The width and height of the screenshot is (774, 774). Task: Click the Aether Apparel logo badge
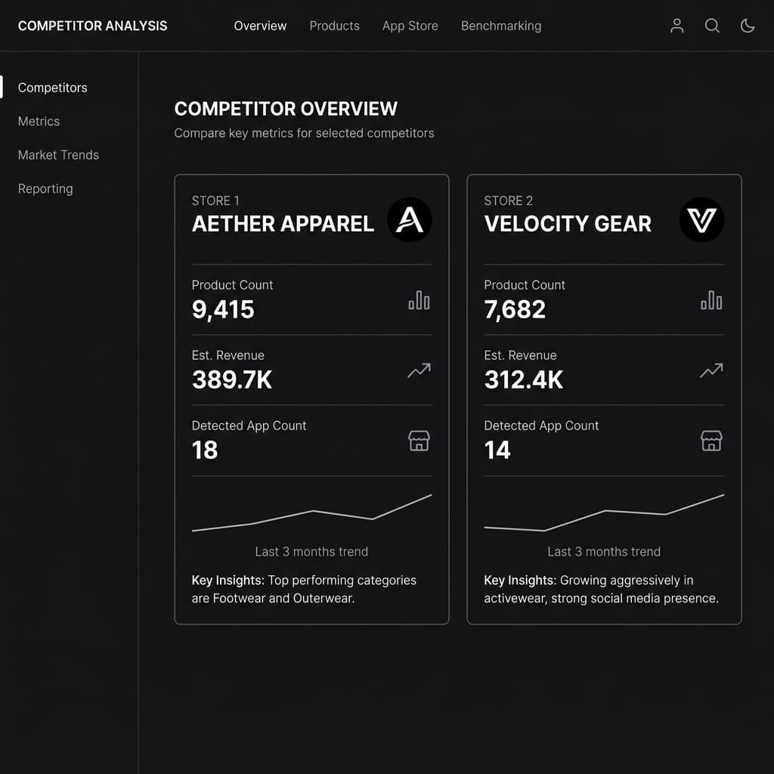(409, 219)
